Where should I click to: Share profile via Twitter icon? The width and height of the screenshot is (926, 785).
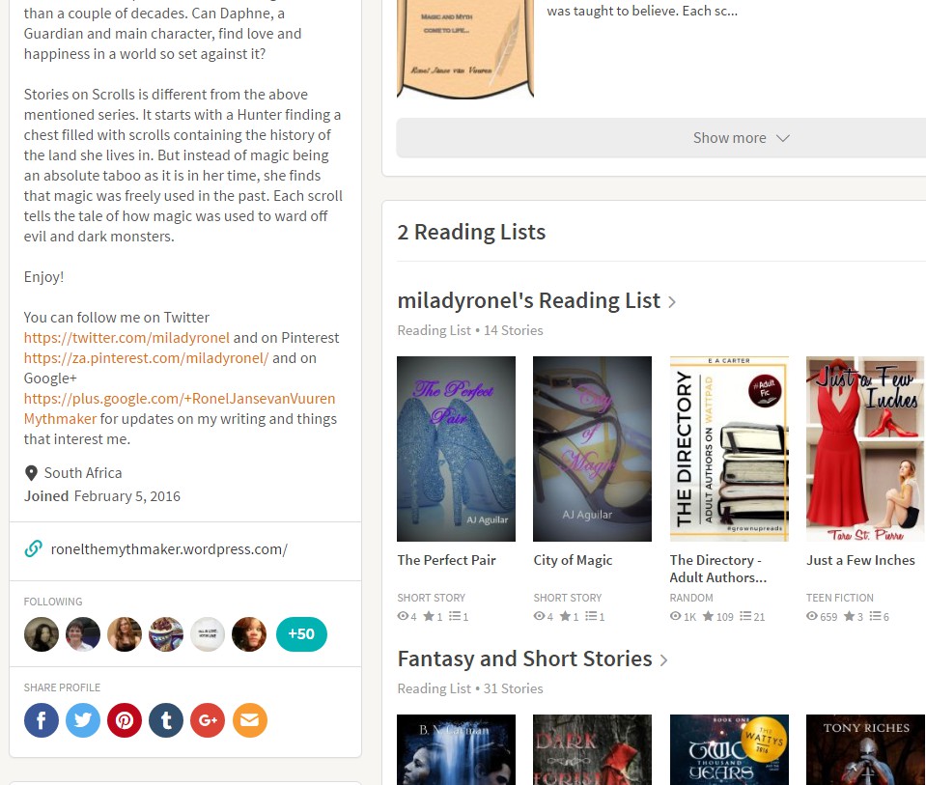[83, 720]
